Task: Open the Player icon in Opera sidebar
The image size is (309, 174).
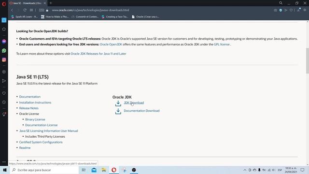Action: point(4,72)
